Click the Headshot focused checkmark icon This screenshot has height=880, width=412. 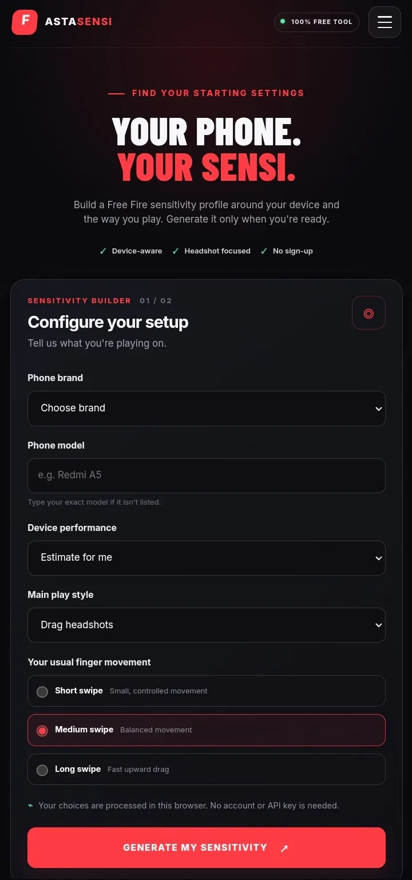[176, 251]
